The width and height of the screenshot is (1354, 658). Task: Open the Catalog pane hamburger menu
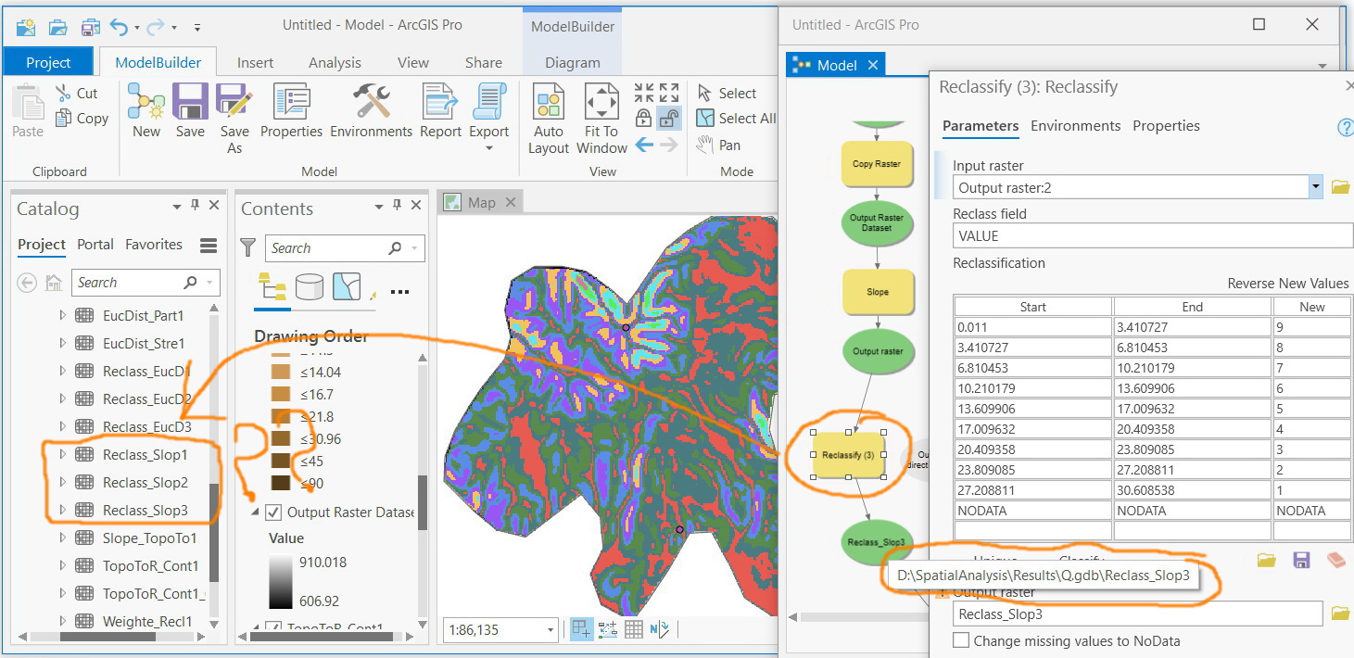click(209, 245)
